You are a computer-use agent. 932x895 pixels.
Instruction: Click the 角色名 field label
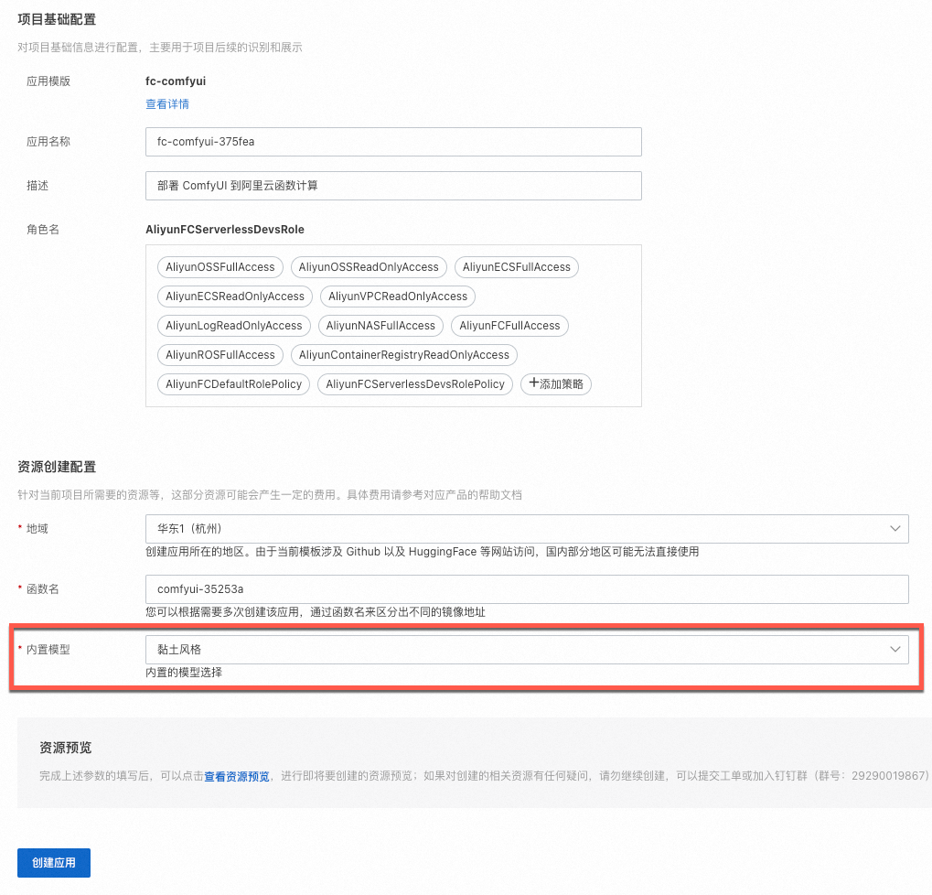click(x=43, y=230)
